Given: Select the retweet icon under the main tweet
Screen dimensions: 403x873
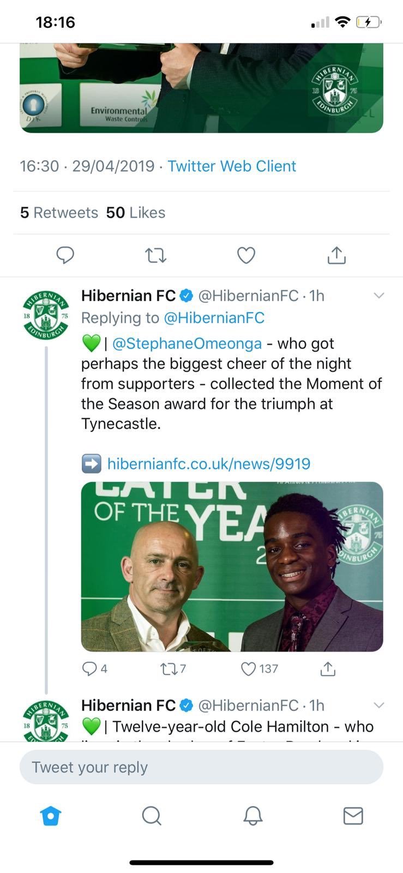Looking at the screenshot, I should pos(155,255).
